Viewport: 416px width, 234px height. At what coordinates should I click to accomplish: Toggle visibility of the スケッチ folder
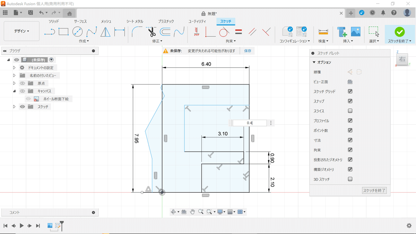(x=23, y=107)
